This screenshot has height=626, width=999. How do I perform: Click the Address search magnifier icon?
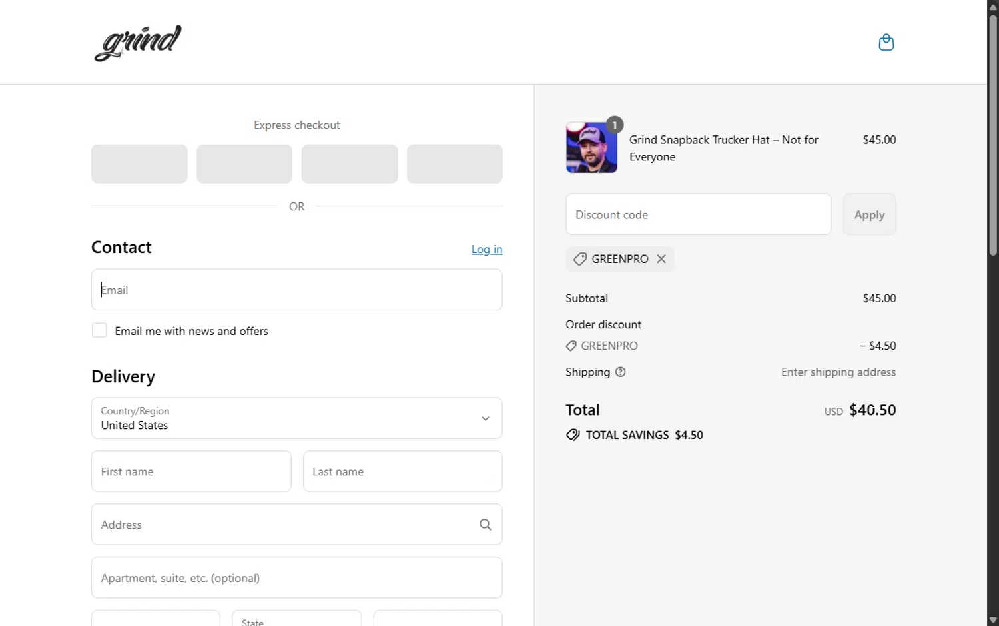coord(486,525)
